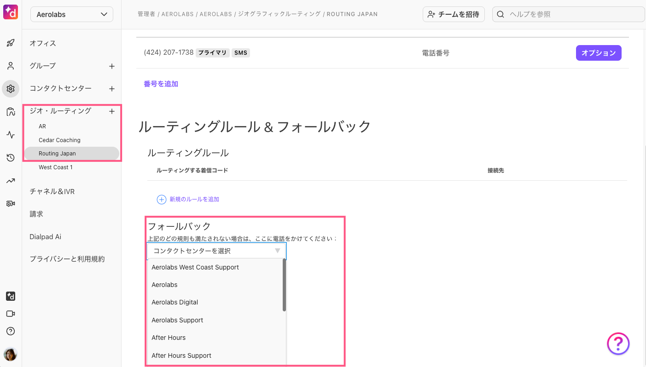Click 新規のルールを追加 link

click(x=194, y=199)
